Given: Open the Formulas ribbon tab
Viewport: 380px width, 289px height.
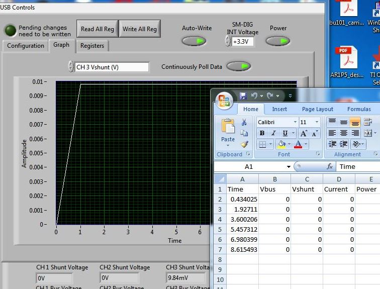Looking at the screenshot, I should click(359, 109).
